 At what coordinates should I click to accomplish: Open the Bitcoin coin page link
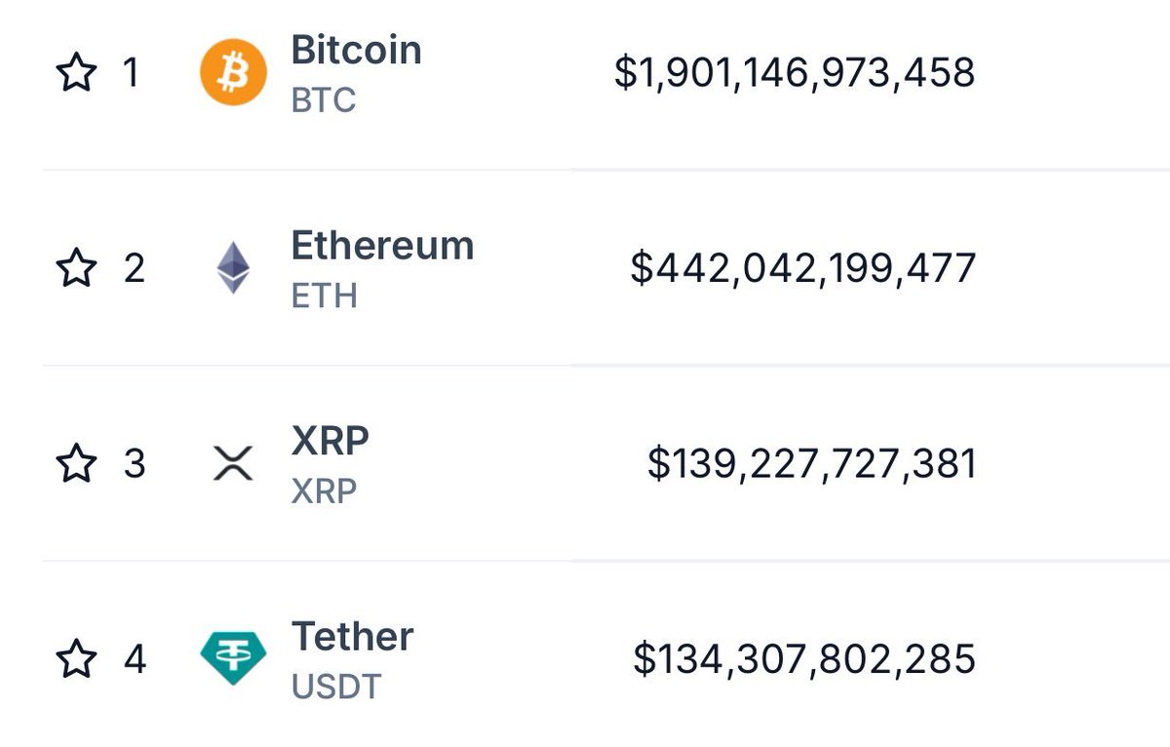[x=356, y=50]
